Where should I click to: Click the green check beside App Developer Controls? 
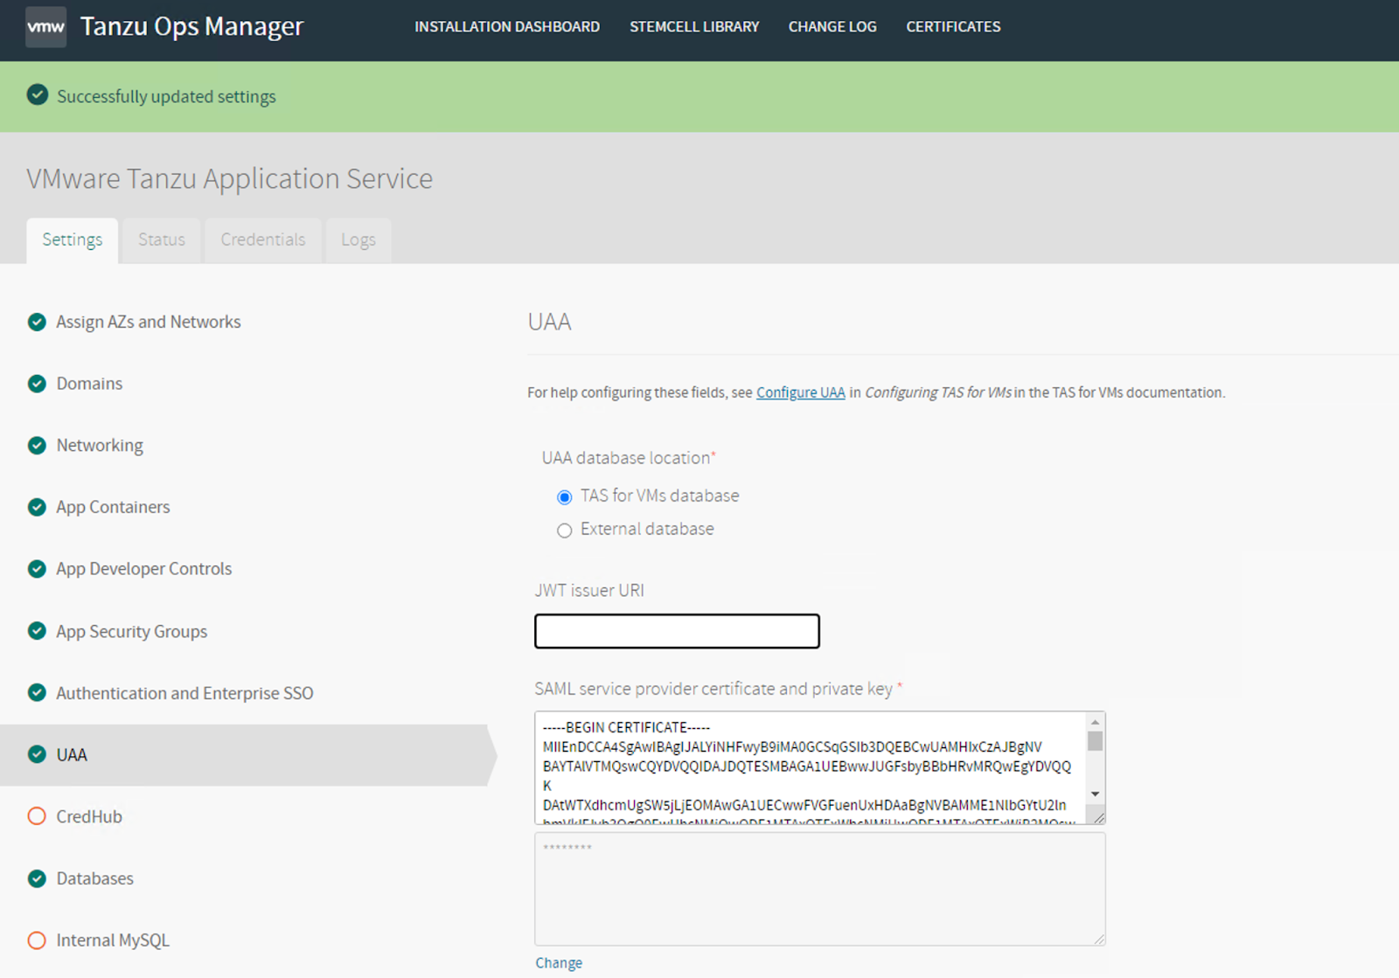(37, 569)
